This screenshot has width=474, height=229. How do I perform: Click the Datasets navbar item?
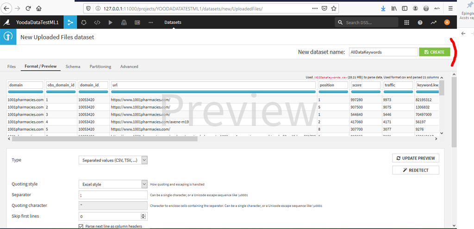(x=173, y=22)
